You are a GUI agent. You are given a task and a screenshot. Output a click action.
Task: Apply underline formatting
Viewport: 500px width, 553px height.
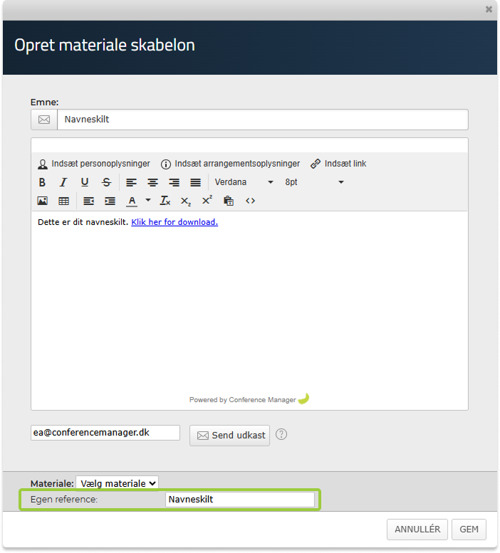tap(85, 182)
